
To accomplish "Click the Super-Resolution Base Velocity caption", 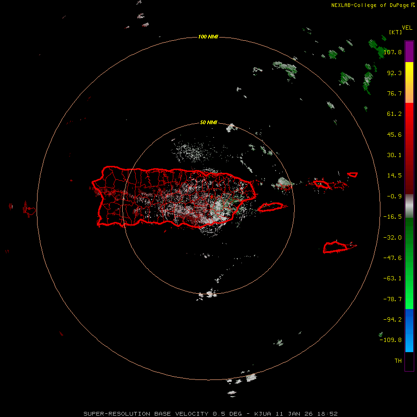I will click(x=210, y=414).
